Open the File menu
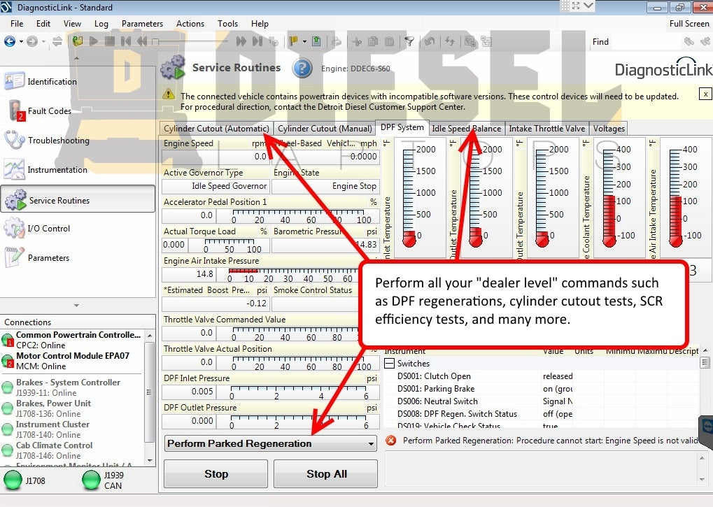Viewport: 713px width, 507px height. click(17, 24)
